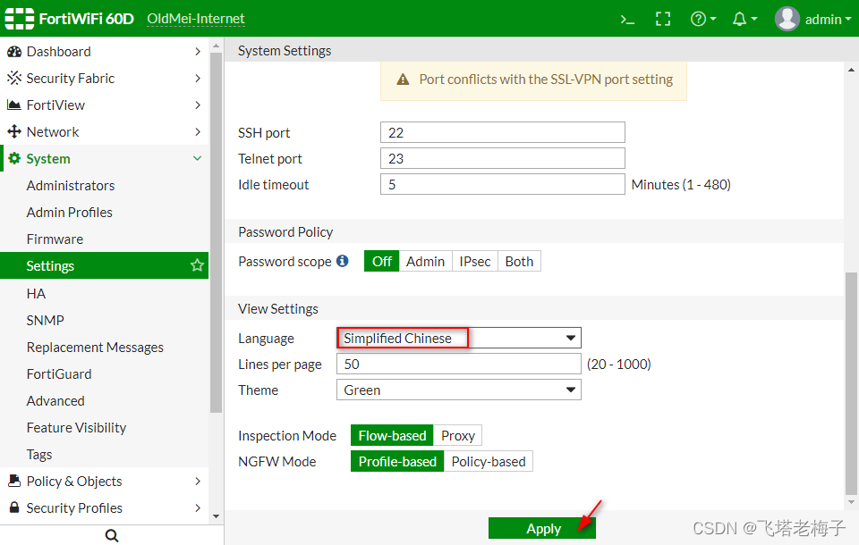Open the CLI console icon
Viewport: 859px width, 545px height.
627,20
